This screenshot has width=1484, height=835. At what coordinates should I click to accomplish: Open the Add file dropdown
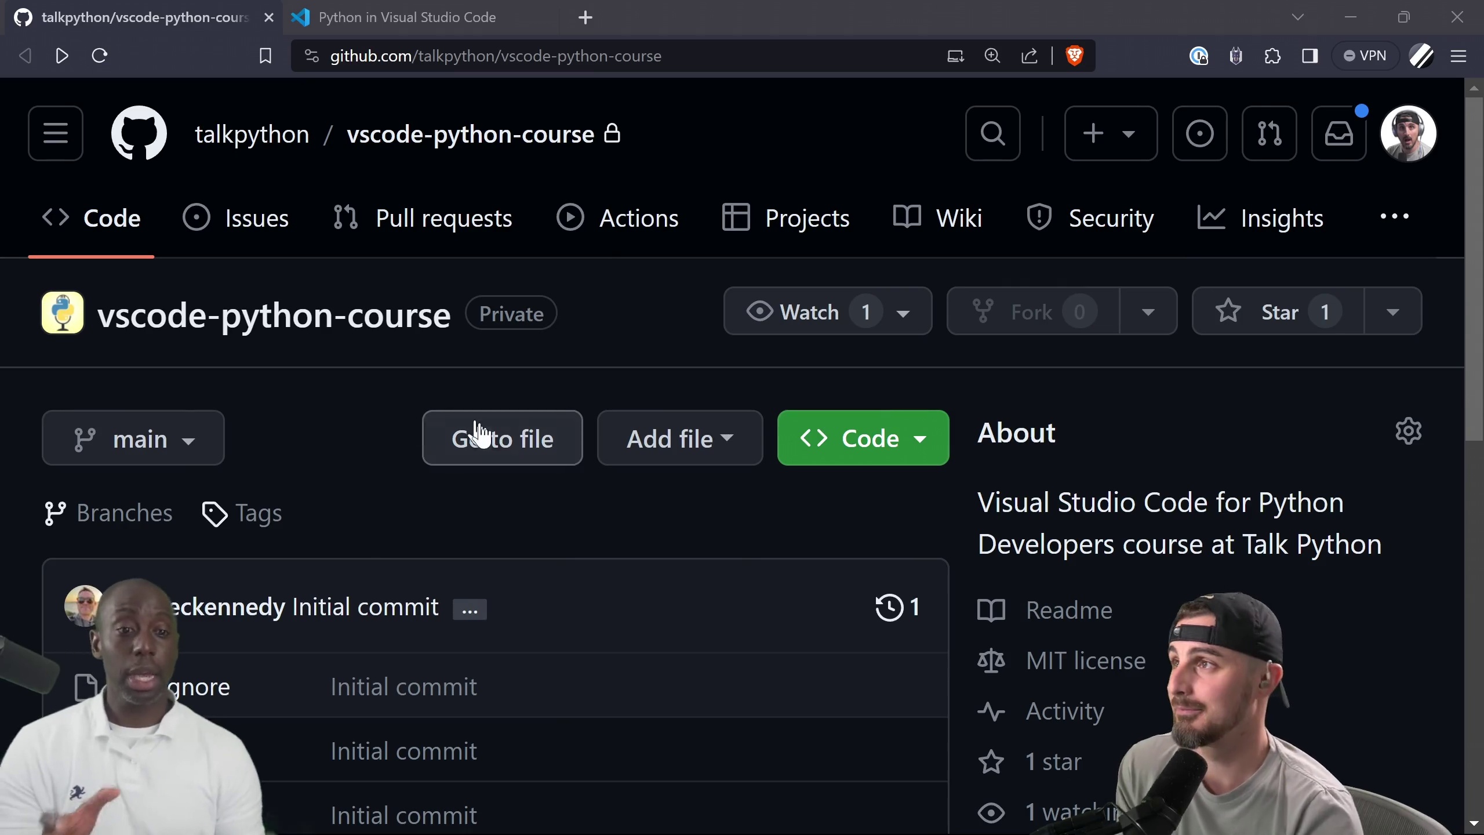(680, 438)
